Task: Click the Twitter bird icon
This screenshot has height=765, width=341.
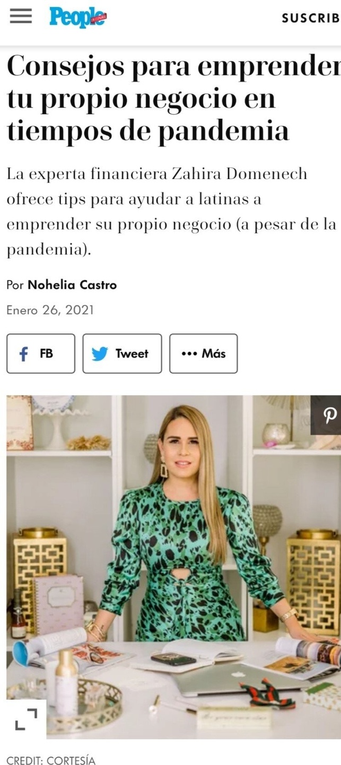Action: tap(100, 354)
